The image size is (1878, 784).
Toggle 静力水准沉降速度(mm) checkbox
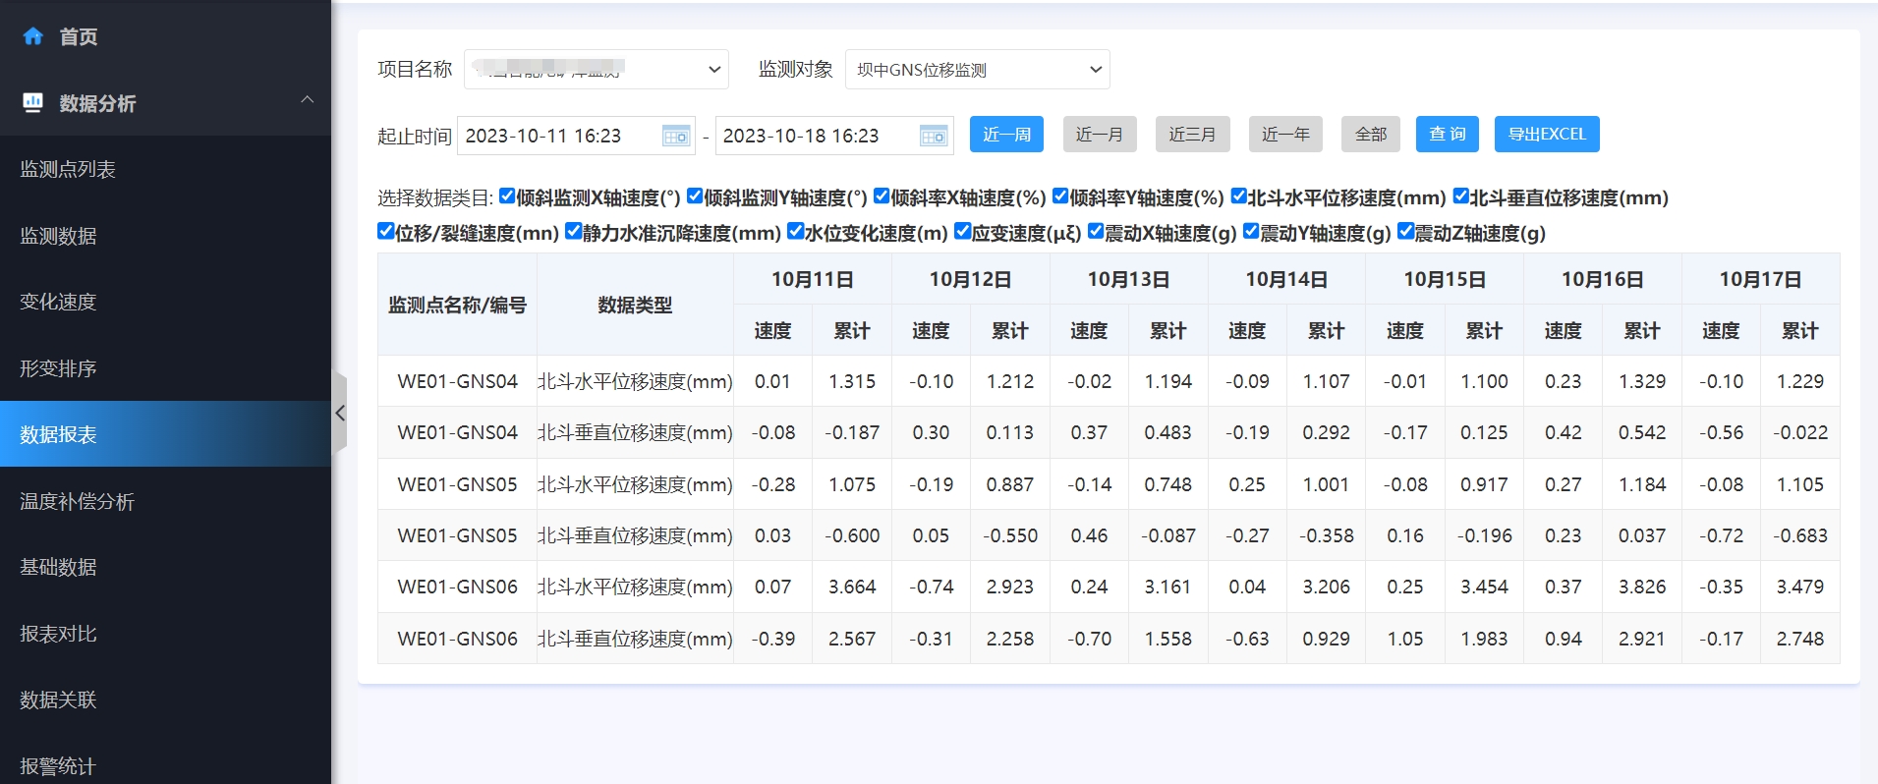coord(574,232)
